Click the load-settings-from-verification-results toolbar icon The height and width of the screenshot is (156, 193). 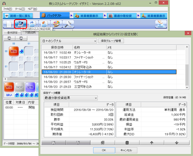(21, 24)
